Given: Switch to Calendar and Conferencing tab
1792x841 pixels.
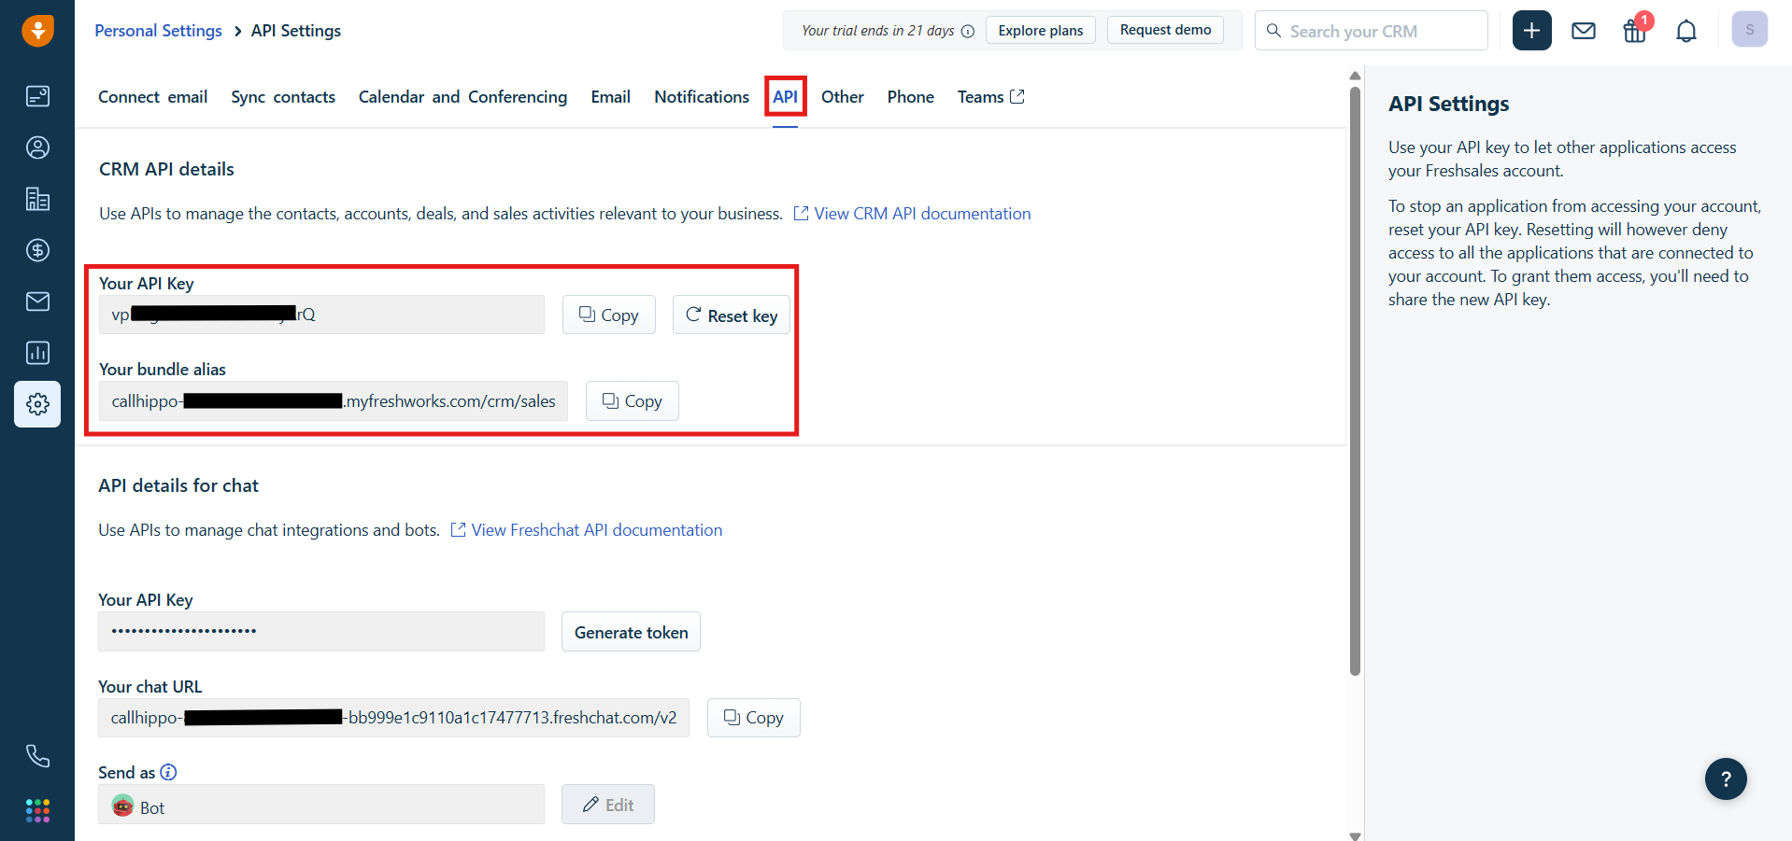Looking at the screenshot, I should click(x=462, y=97).
